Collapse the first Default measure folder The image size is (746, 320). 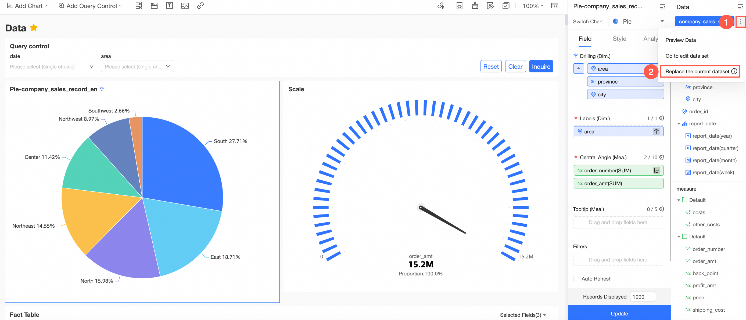679,200
